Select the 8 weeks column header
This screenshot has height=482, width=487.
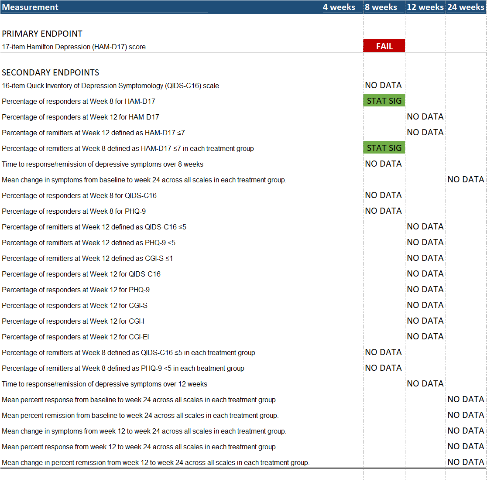tap(381, 7)
